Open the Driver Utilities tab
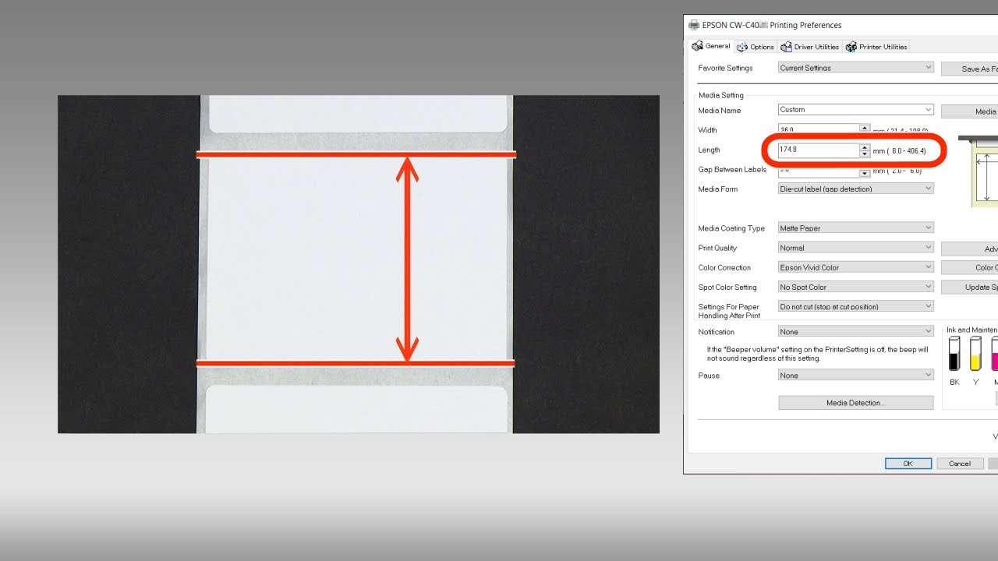998x561 pixels. [x=810, y=48]
